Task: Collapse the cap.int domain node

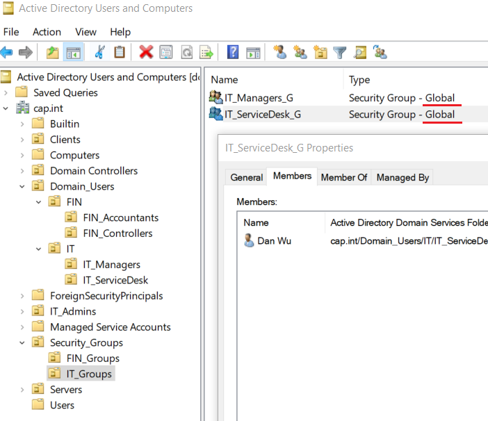Action: [x=6, y=108]
